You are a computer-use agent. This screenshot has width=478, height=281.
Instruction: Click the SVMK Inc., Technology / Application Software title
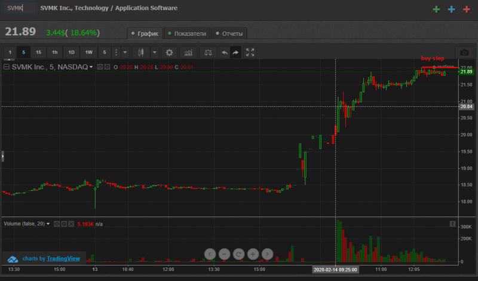109,8
